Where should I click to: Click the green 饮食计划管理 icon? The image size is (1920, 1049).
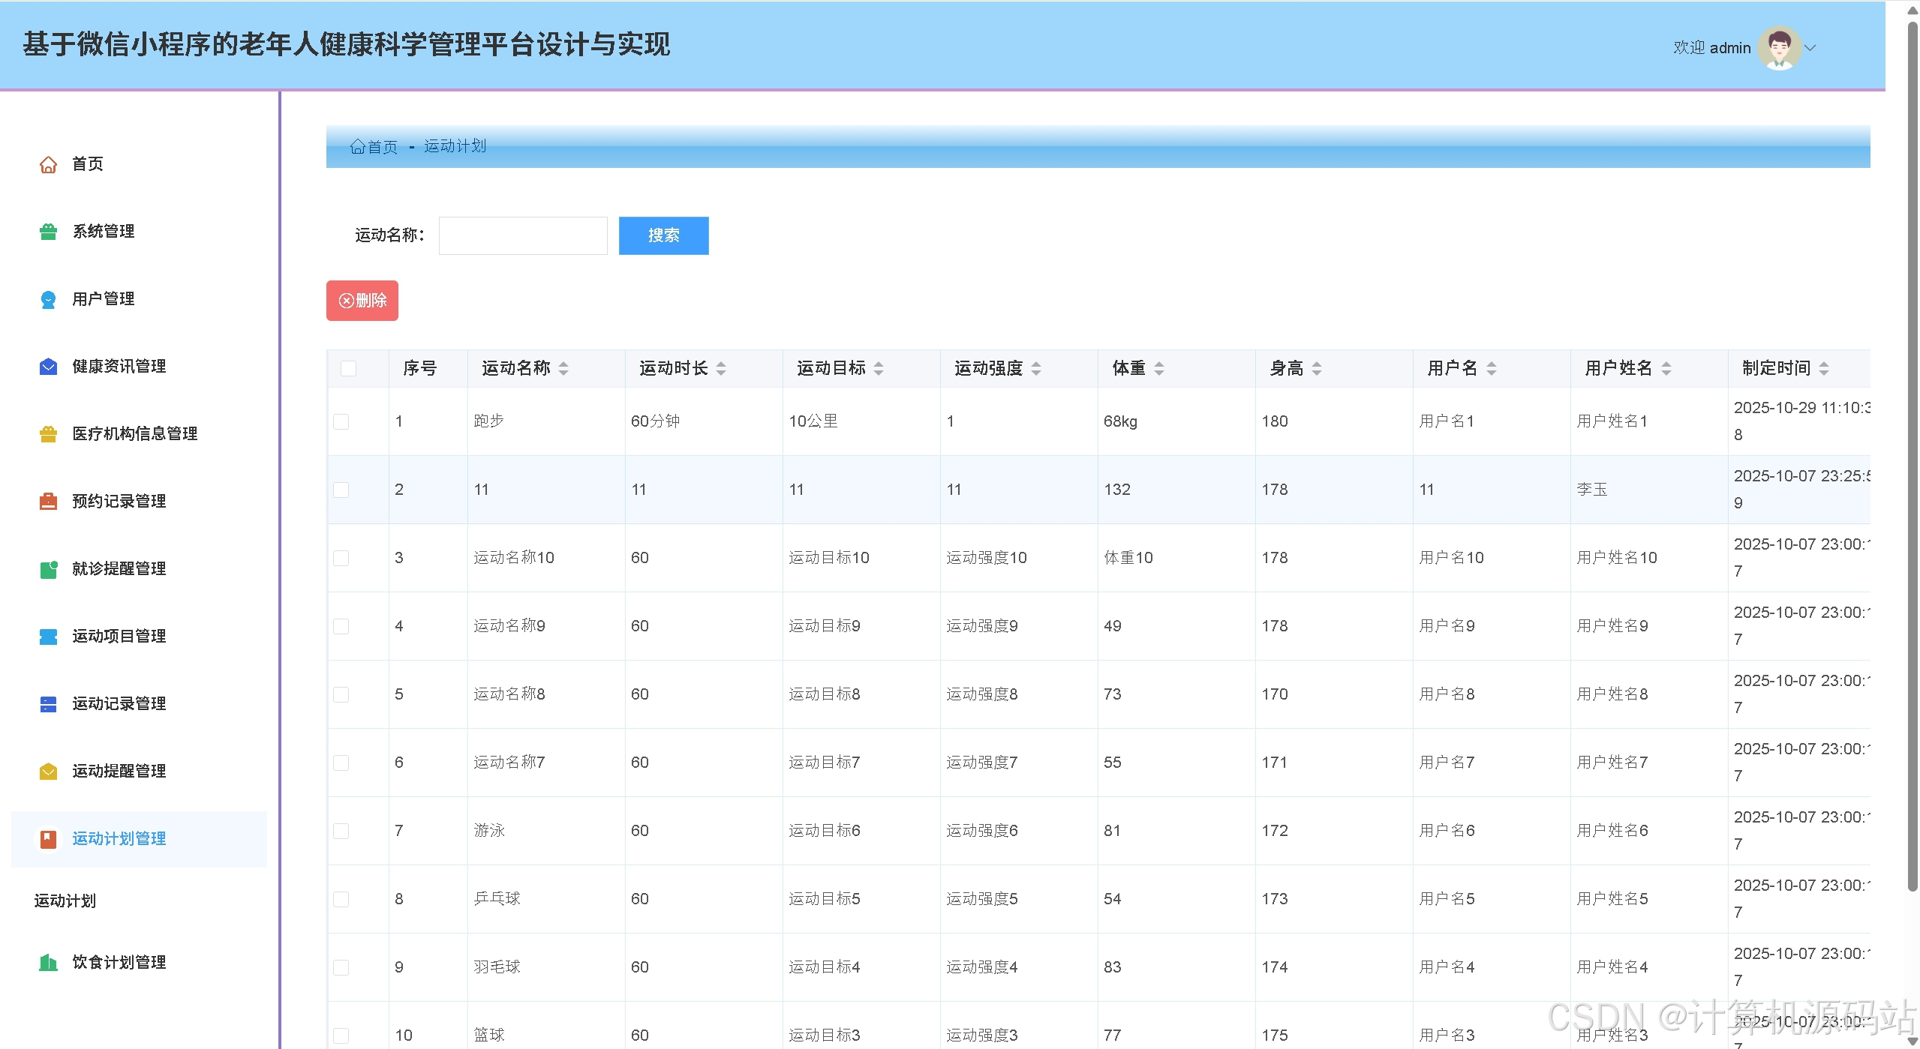(x=48, y=962)
